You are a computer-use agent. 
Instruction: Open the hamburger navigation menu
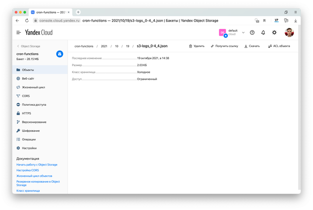tap(19, 32)
